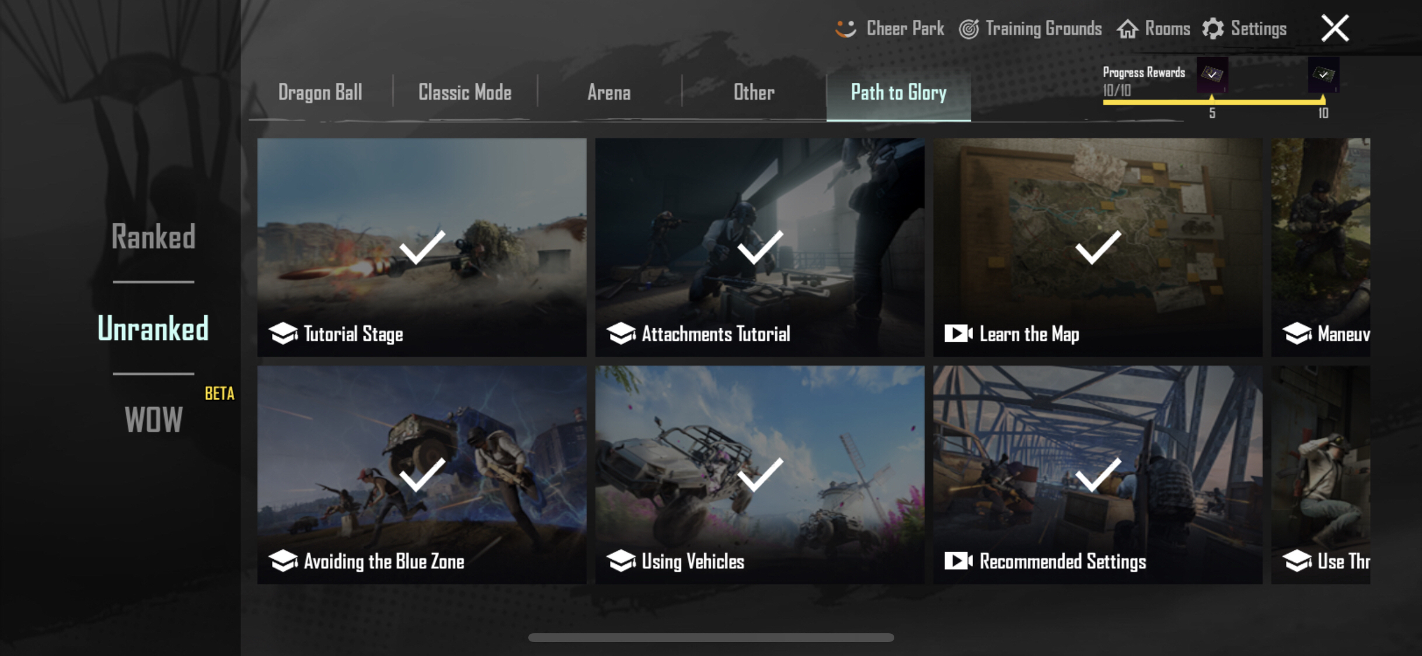Click the Progress Rewards bar
This screenshot has height=656, width=1422.
[x=1214, y=101]
